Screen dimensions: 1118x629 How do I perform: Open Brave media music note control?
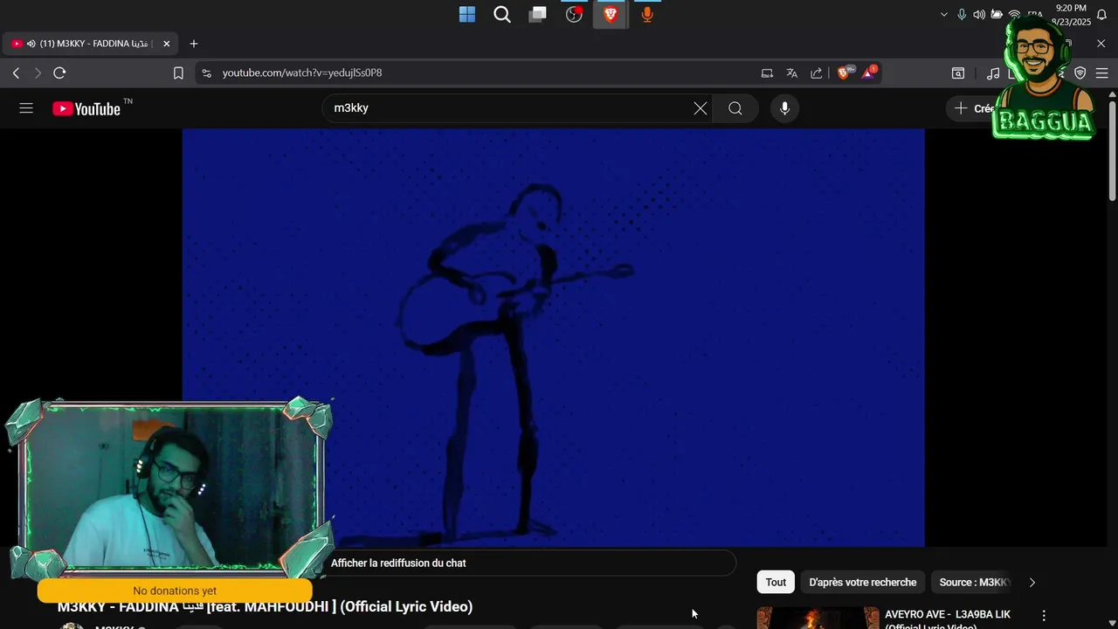pyautogui.click(x=993, y=73)
